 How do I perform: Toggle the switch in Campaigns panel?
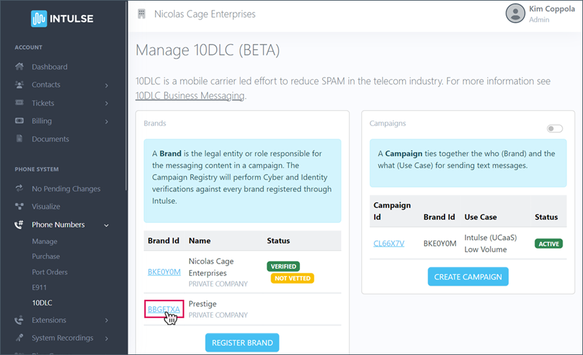[x=555, y=129]
